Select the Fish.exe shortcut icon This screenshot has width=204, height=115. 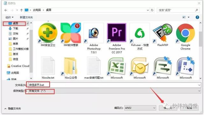(140, 33)
